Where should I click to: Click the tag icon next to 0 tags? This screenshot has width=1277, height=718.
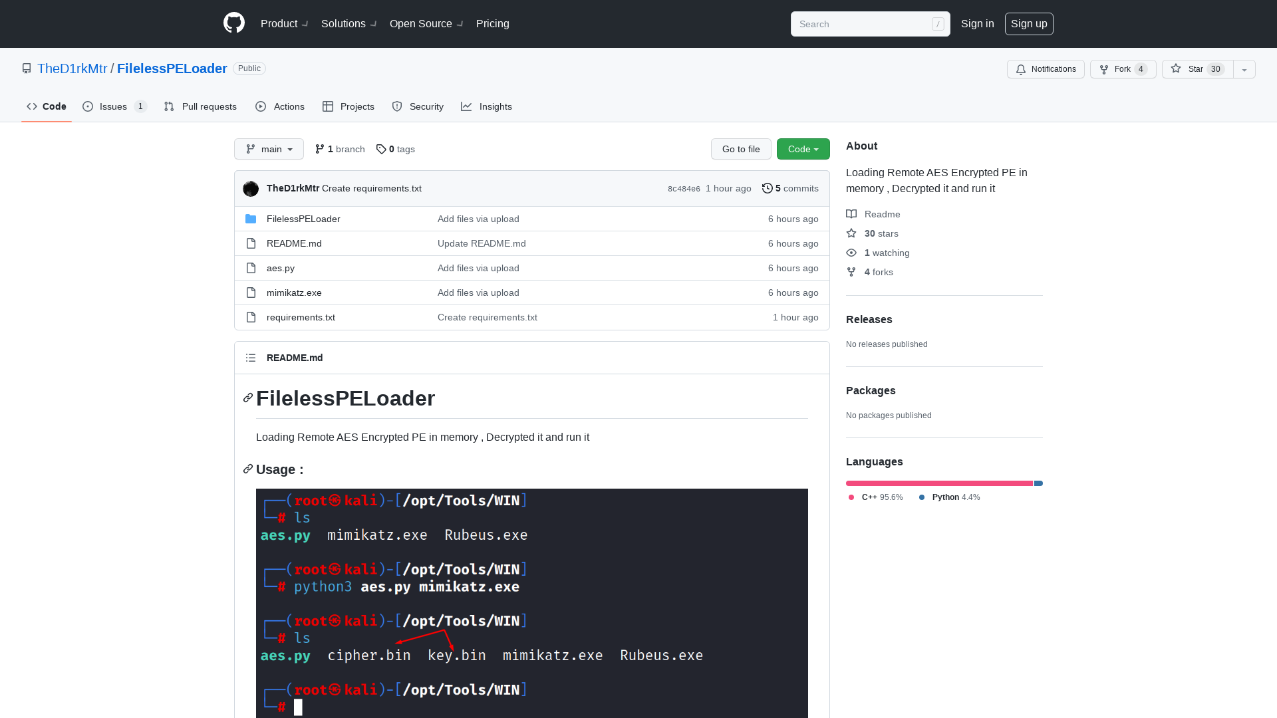[x=381, y=149]
